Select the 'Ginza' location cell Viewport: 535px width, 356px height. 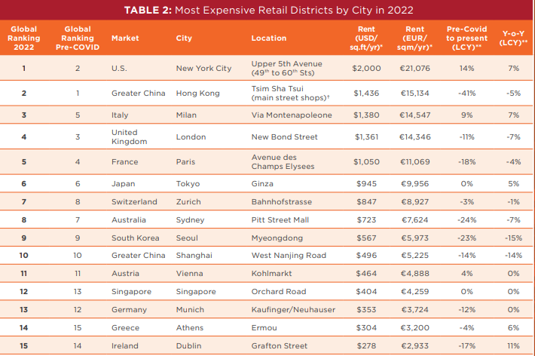[262, 183]
